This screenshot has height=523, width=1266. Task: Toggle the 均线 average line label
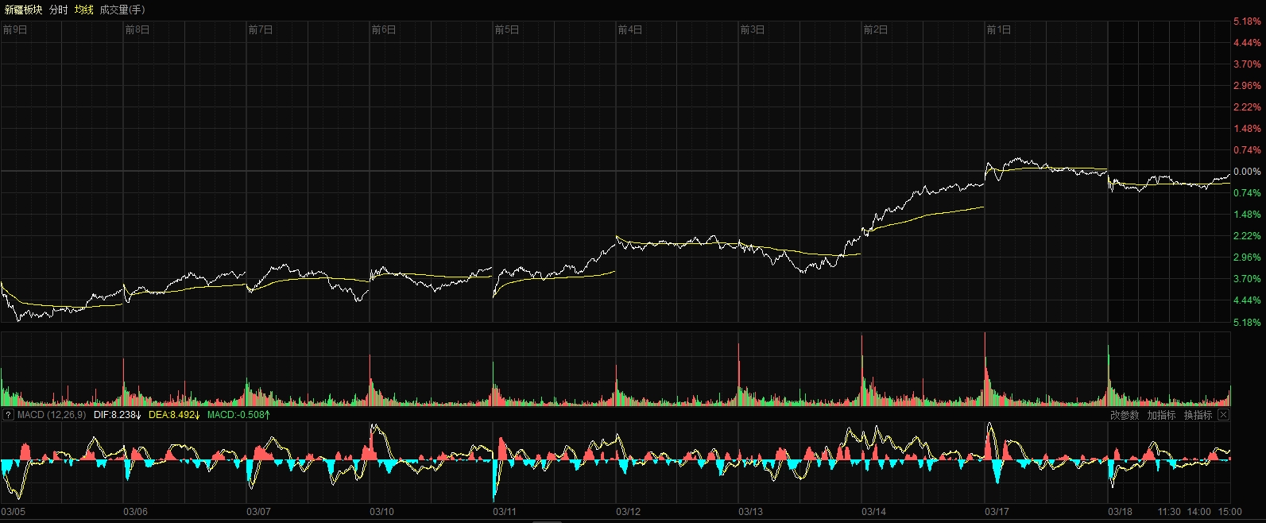tap(83, 10)
